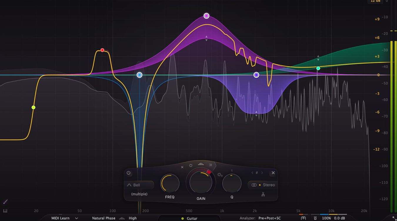
Task: Open the 12 dB display range menu
Action: tap(375, 1)
